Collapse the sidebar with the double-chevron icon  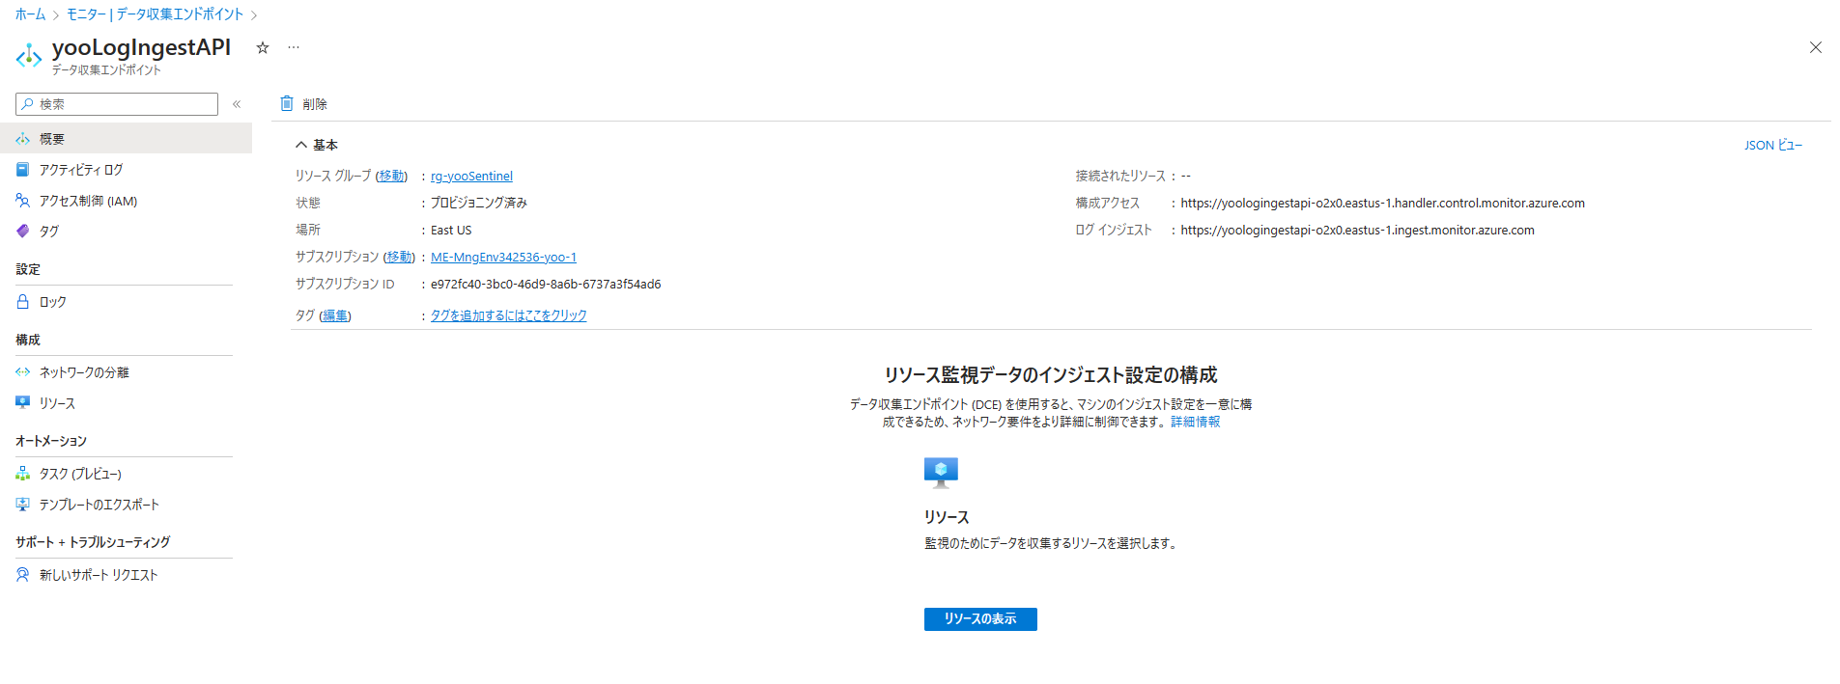coord(237,103)
